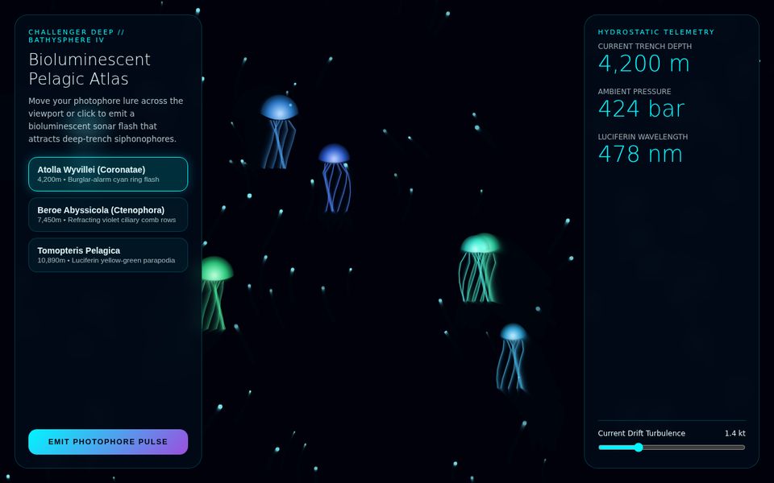Select Atolla Wyvillei (Coronatae) species card

108,174
